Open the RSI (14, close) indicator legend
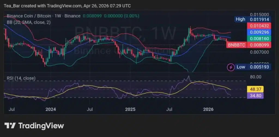This screenshot has height=137, width=279. pyautogui.click(x=21, y=78)
